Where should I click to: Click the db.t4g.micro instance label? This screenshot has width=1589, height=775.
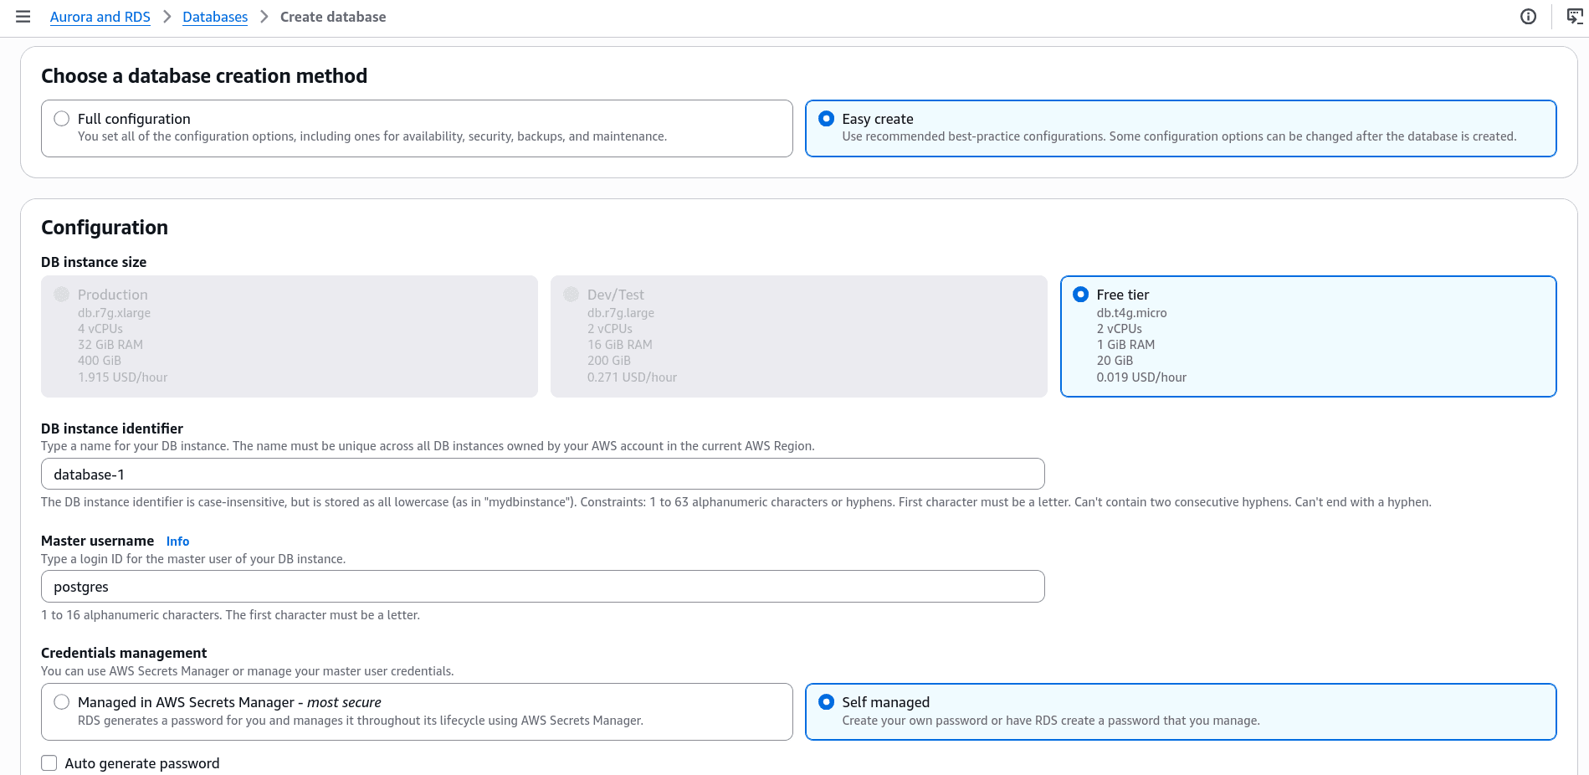click(1131, 313)
